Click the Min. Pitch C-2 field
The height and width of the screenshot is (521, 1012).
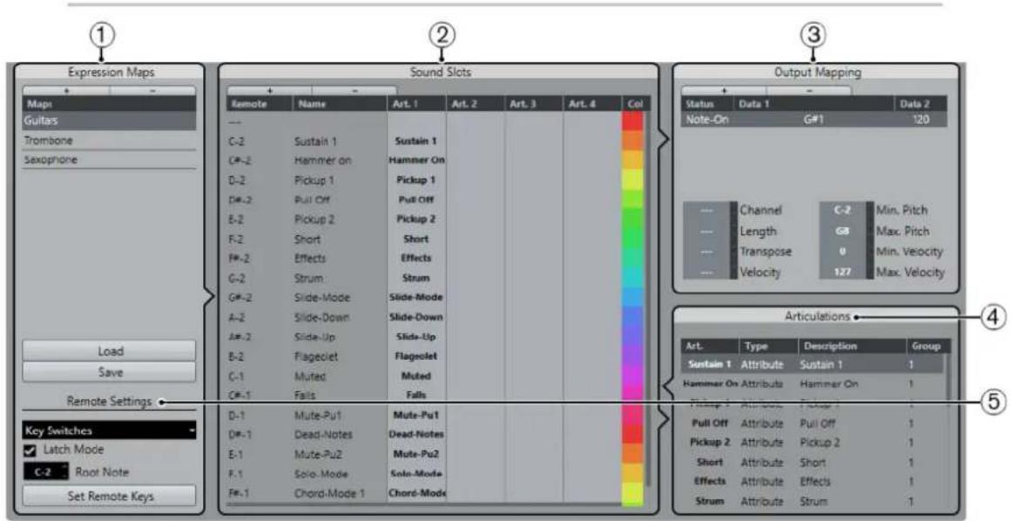pos(842,211)
